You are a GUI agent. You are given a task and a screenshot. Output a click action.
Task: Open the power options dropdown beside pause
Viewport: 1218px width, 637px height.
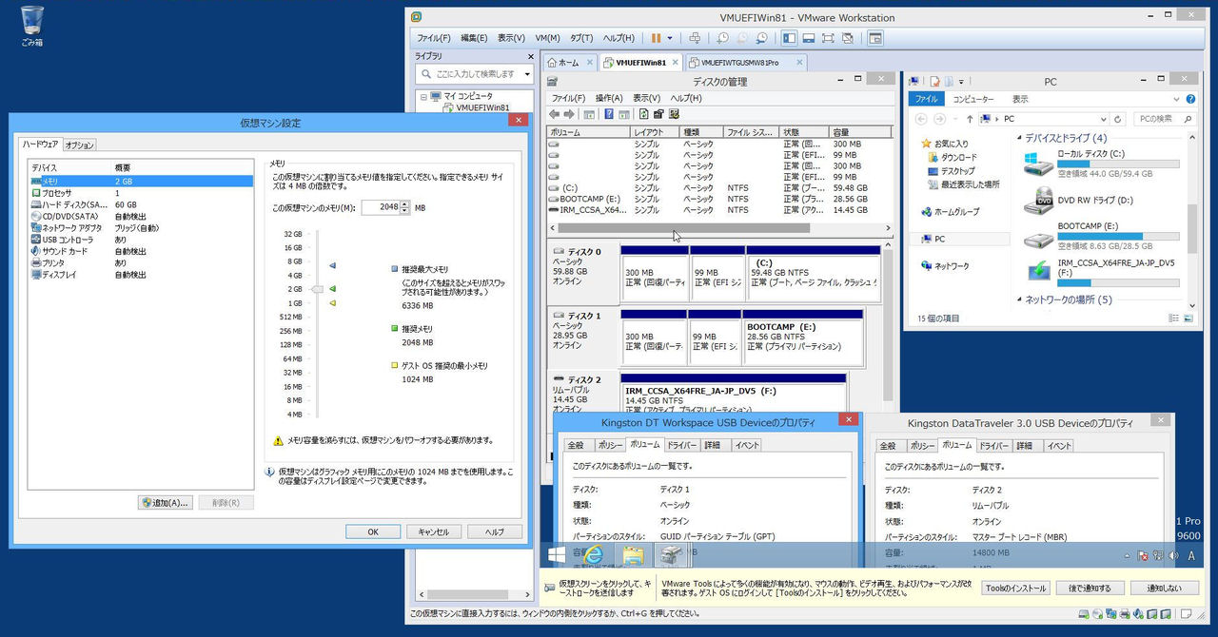(x=670, y=38)
